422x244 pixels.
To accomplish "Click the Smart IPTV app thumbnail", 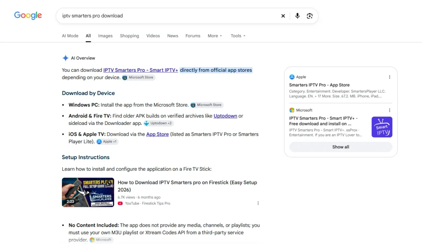I will point(382,127).
